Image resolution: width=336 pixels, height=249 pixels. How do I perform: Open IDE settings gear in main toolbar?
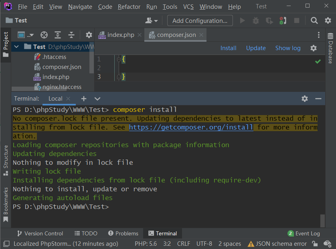coord(328,20)
